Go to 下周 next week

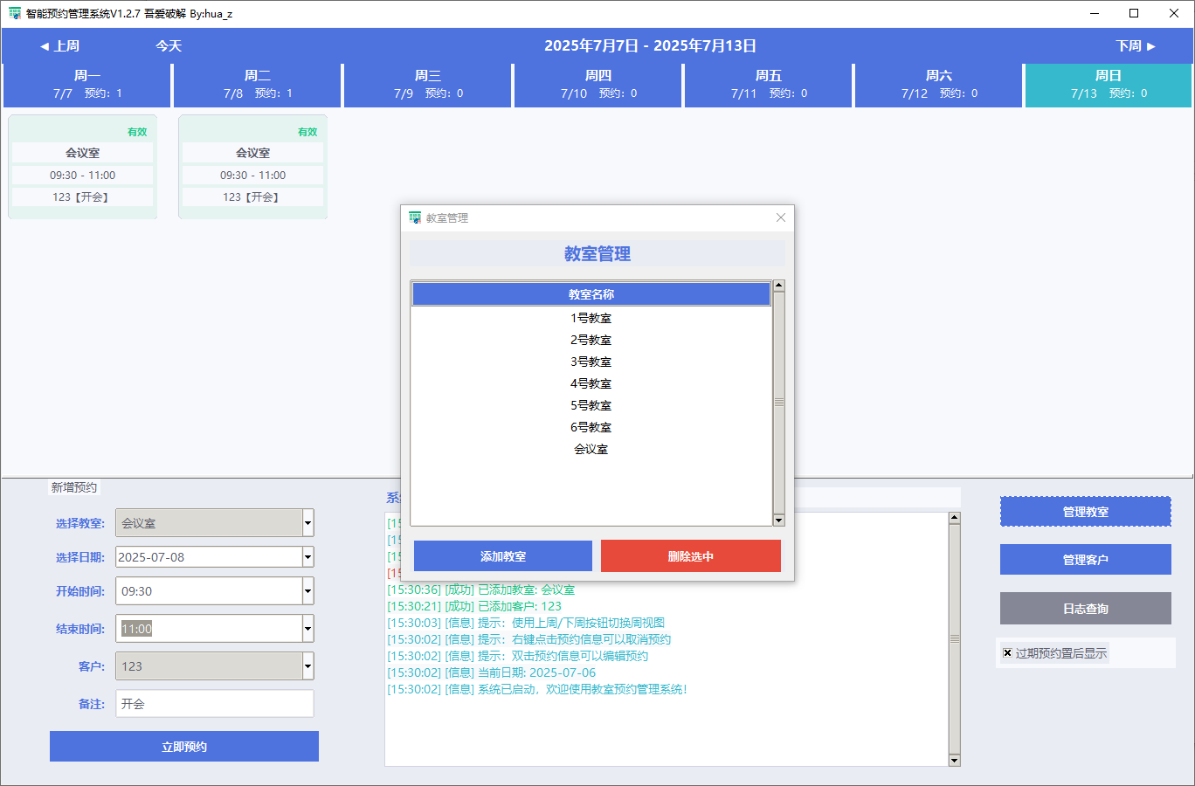coord(1135,46)
